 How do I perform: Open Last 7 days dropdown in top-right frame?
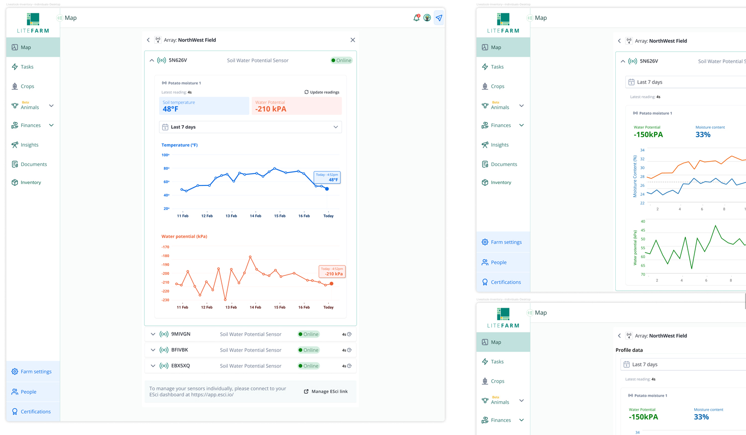click(x=685, y=82)
